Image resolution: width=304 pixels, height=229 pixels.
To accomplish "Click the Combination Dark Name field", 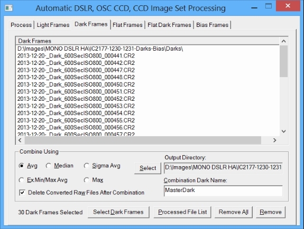I will pyautogui.click(x=223, y=190).
